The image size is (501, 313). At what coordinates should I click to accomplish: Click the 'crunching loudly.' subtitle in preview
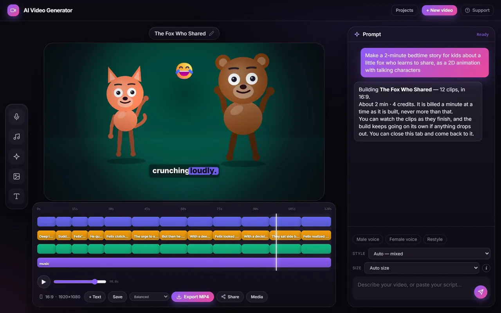point(184,171)
